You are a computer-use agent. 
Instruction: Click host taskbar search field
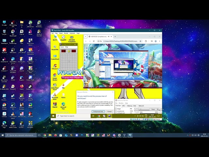21,135
